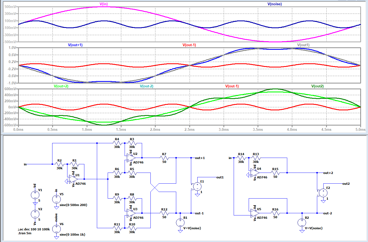This screenshot has height=242, width=368.
Task: Select the sine(0 100m 1k) value text
Action: (x=72, y=235)
